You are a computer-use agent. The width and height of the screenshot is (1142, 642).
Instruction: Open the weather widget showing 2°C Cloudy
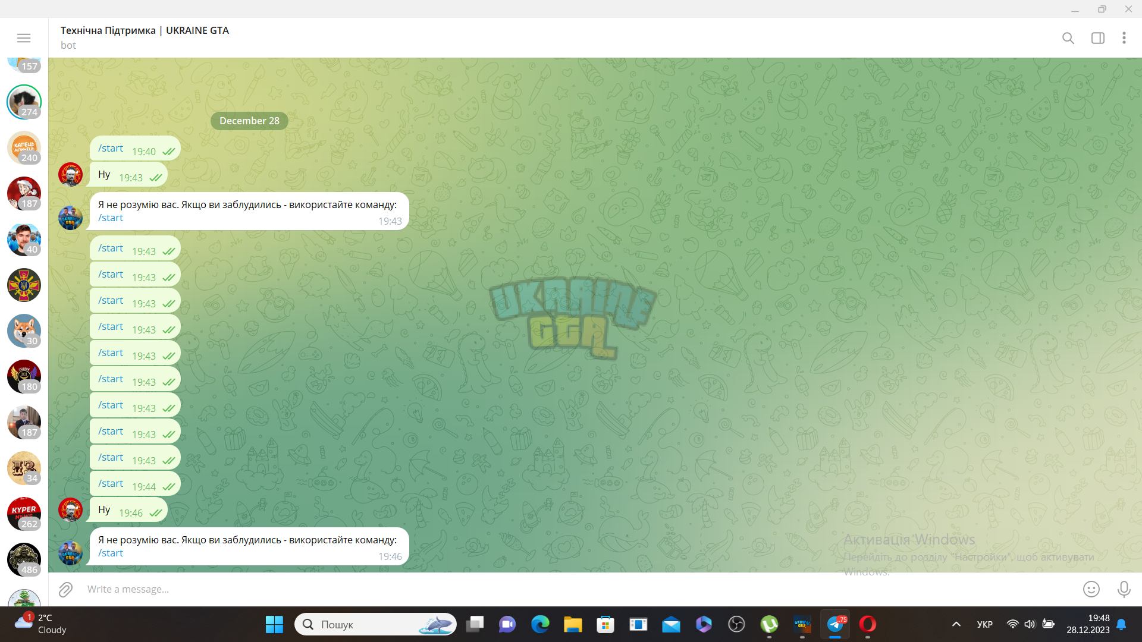tap(40, 624)
